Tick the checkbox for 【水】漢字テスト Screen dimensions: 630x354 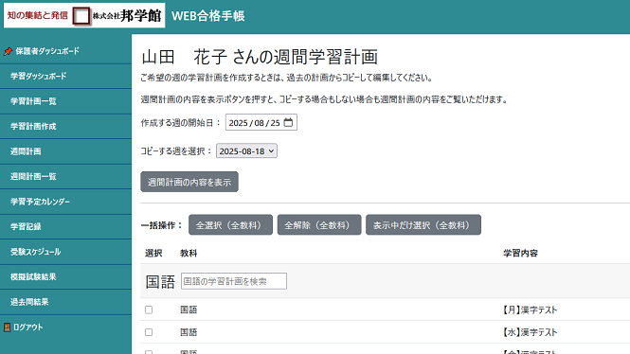pos(149,332)
